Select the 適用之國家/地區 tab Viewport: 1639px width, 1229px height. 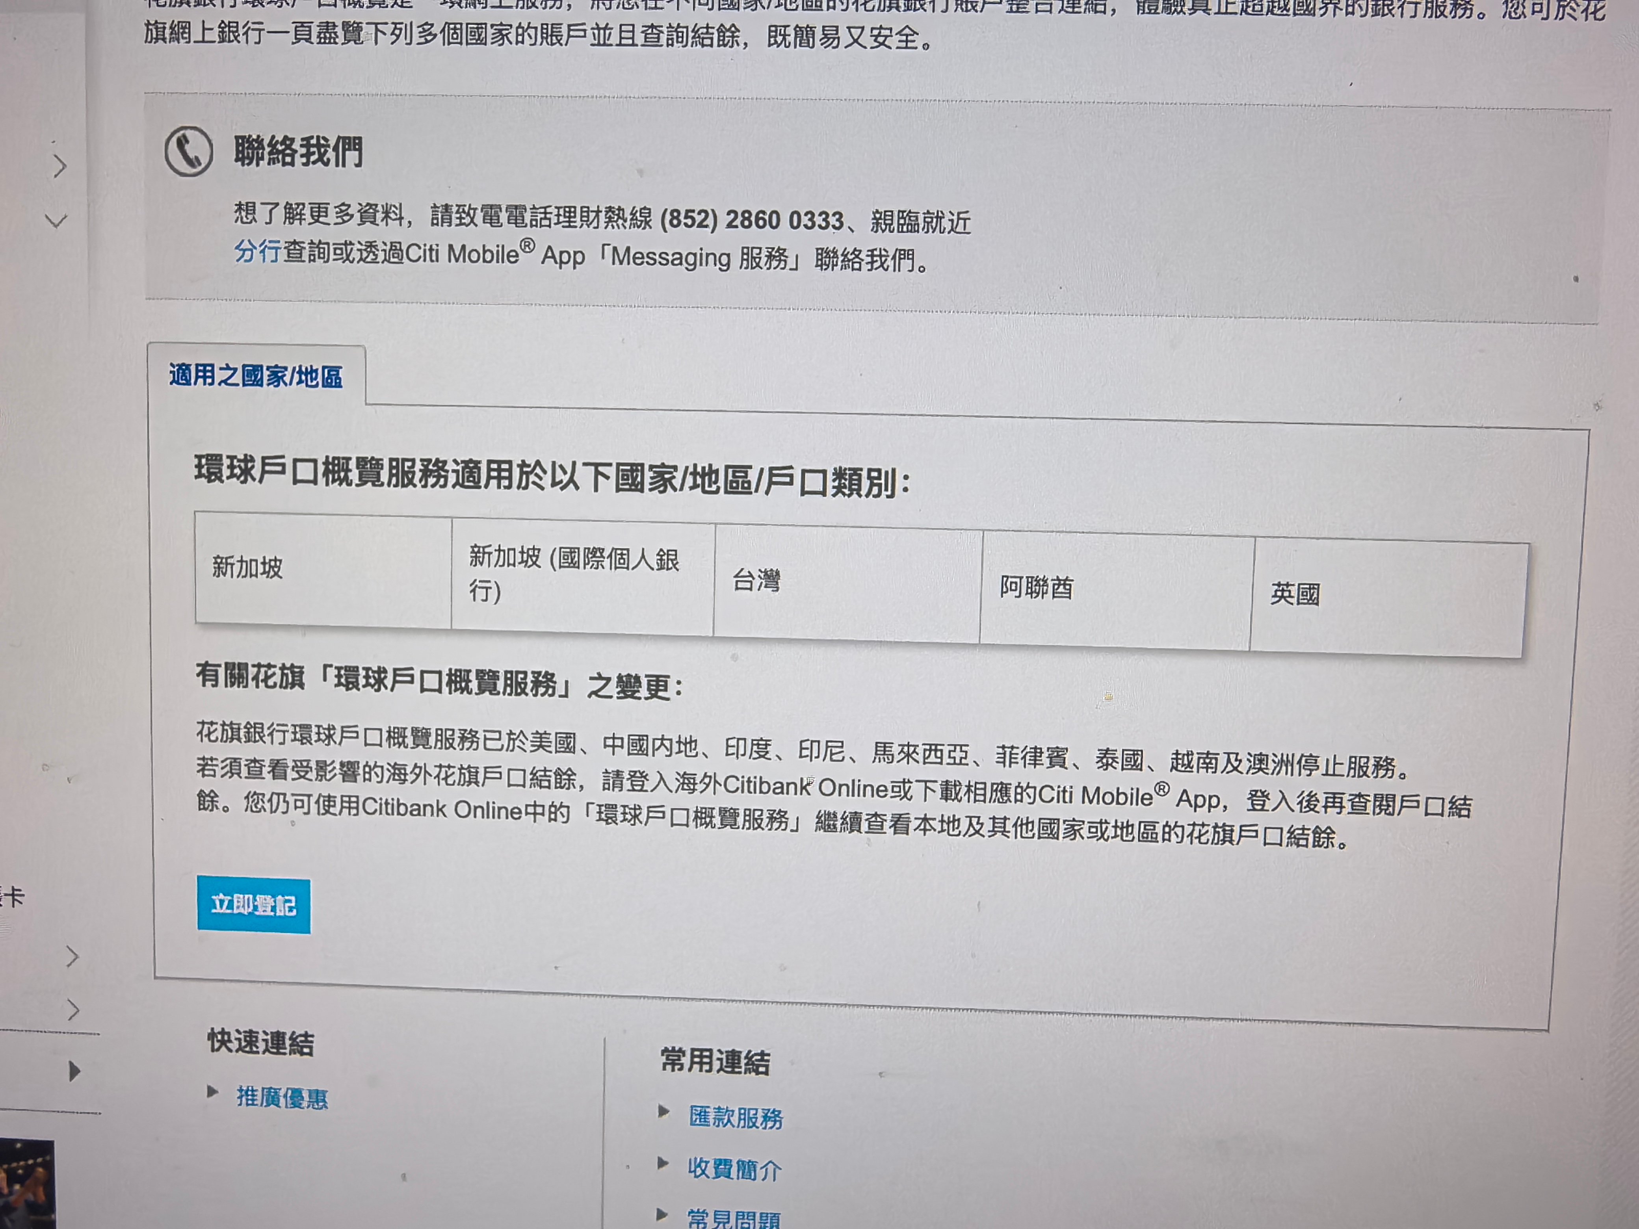tap(256, 375)
